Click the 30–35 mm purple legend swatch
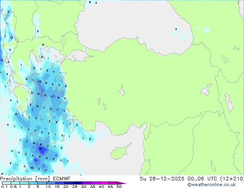The height and width of the screenshot is (188, 244). tap(87, 183)
